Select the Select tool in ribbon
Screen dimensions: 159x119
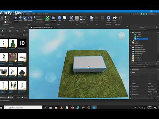[x=16, y=18]
